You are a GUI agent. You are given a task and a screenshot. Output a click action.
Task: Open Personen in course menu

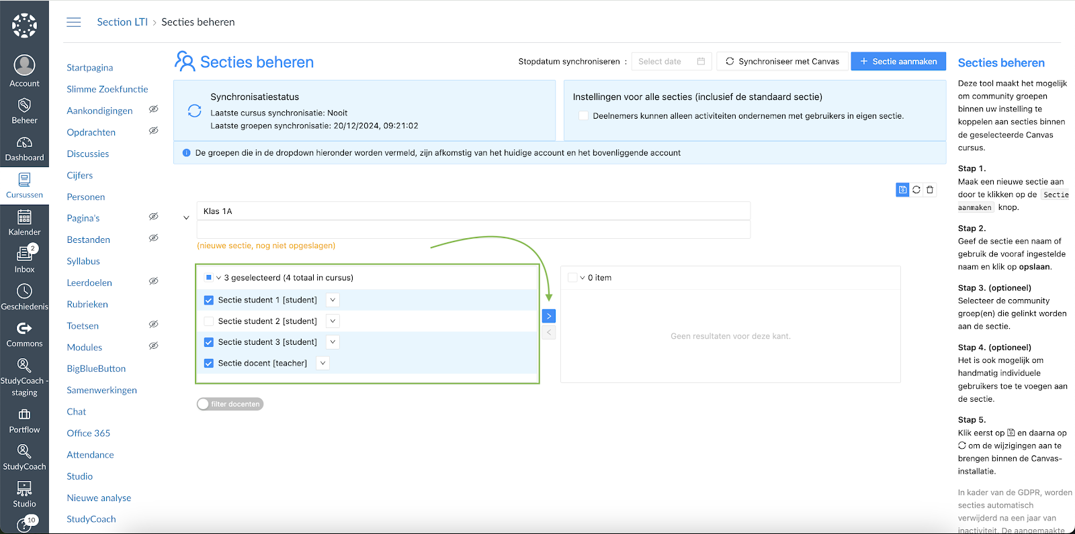[x=86, y=197]
